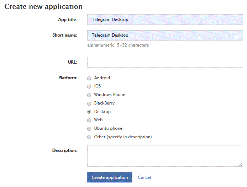Select the Android platform radio button
The height and width of the screenshot is (187, 247).
pos(89,78)
